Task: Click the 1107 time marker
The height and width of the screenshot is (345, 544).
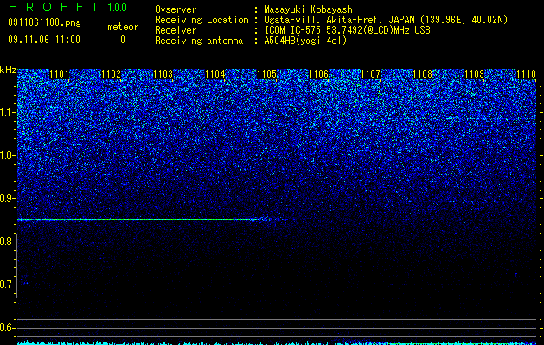Action: click(x=371, y=74)
